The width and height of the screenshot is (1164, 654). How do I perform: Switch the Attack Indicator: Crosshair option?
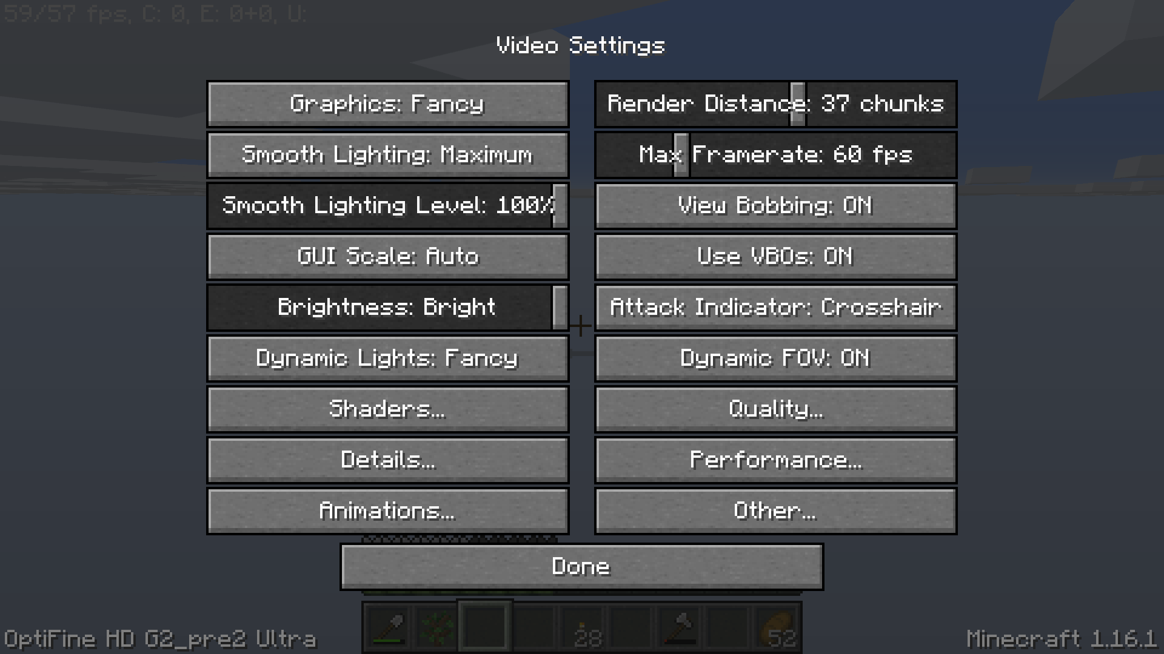[x=776, y=308]
